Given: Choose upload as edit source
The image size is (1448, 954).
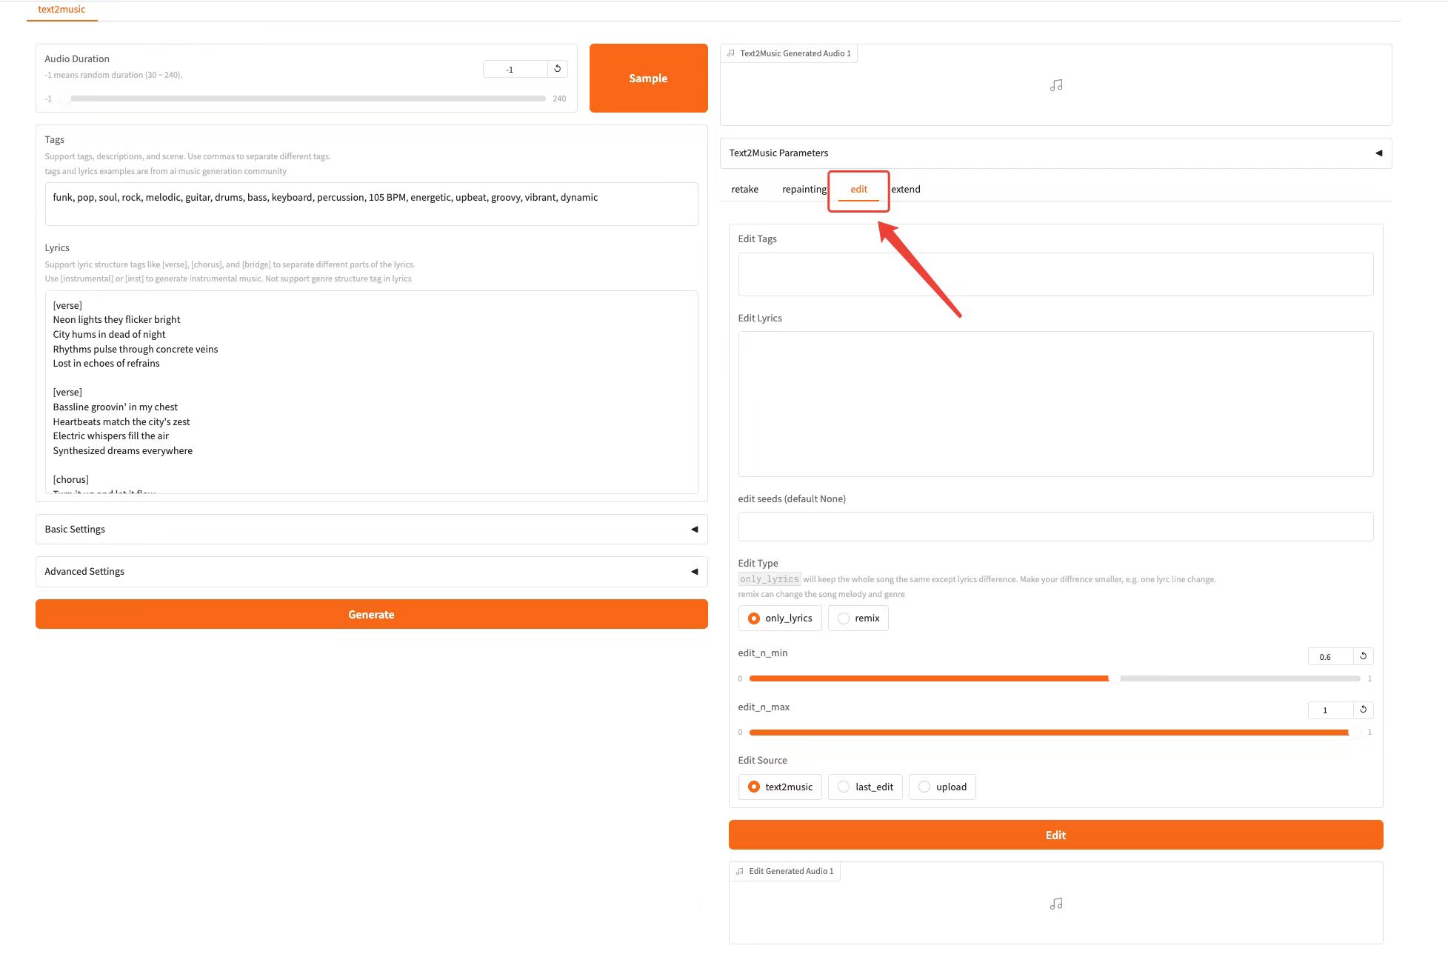Looking at the screenshot, I should pos(924,787).
